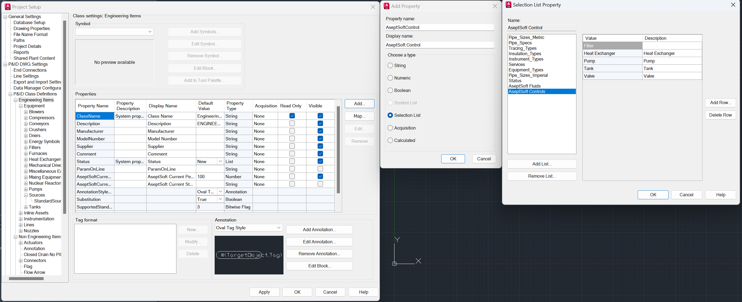Click the Add... property button
742x302 pixels.
(x=359, y=104)
